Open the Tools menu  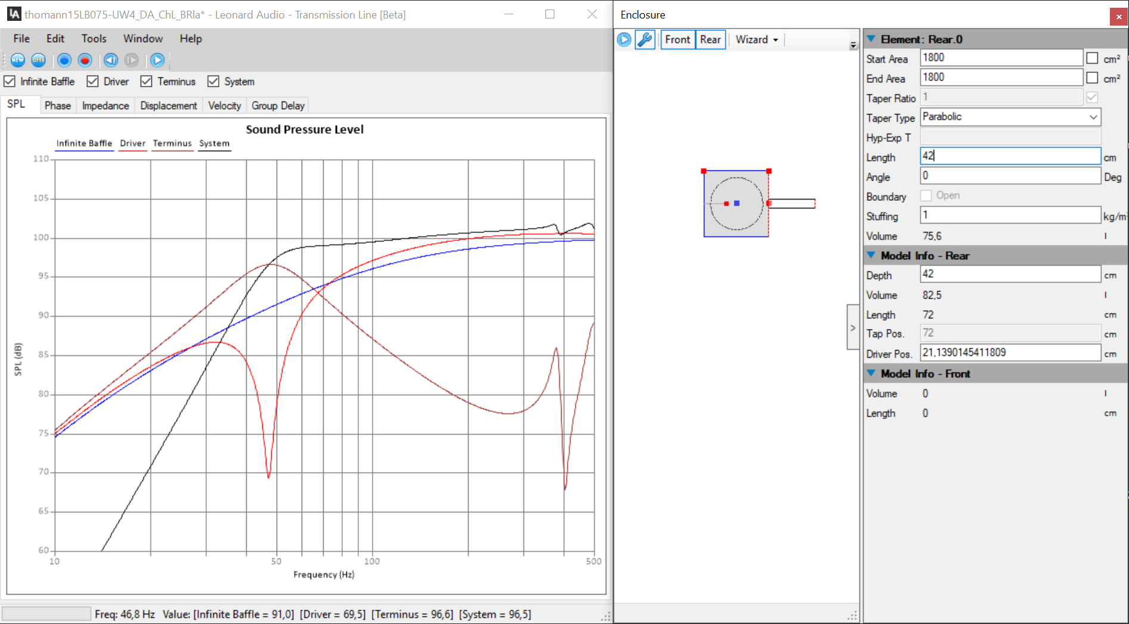pyautogui.click(x=94, y=39)
